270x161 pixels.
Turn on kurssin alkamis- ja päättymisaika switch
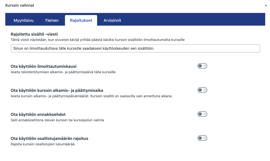pos(202,90)
